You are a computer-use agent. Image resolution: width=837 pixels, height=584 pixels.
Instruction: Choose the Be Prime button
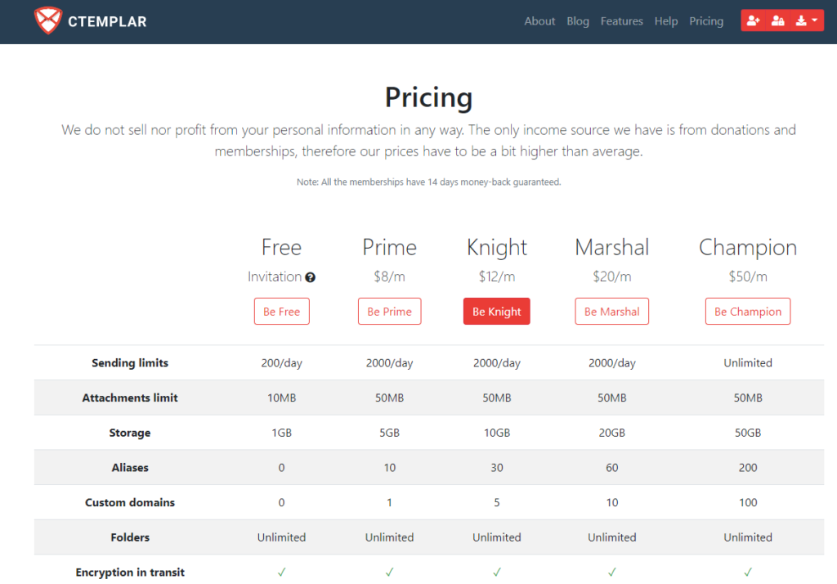390,312
